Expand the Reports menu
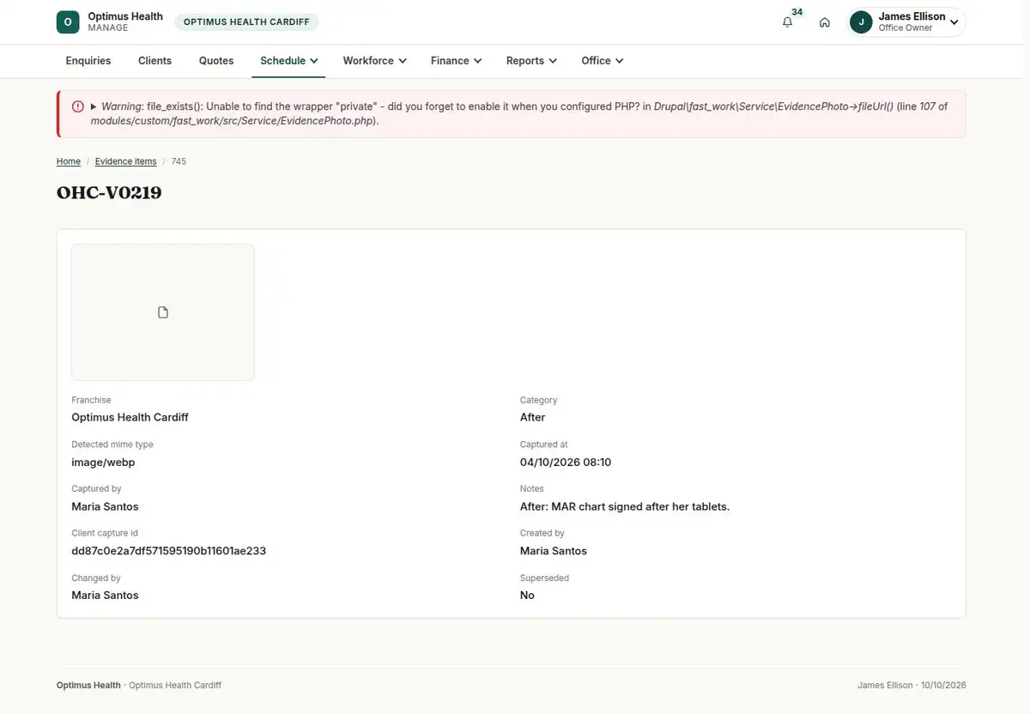This screenshot has height=714, width=1030. tap(531, 61)
